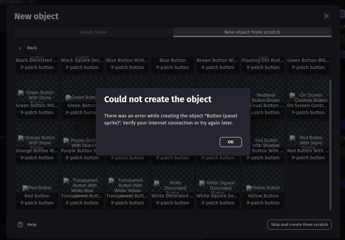345x240 pixels.
Task: Switch to the Asset Store tab
Action: click(93, 32)
